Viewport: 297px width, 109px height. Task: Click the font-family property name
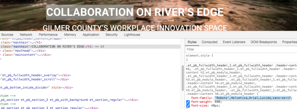coord(201,98)
